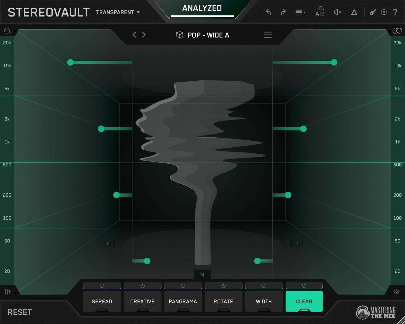Click the undo arrow icon

pos(268,12)
